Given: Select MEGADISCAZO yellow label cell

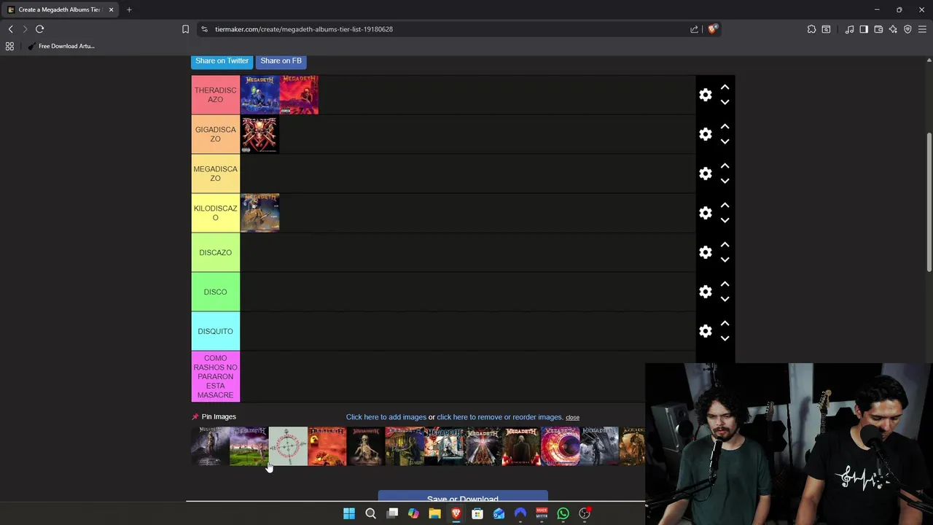Looking at the screenshot, I should pos(215,174).
